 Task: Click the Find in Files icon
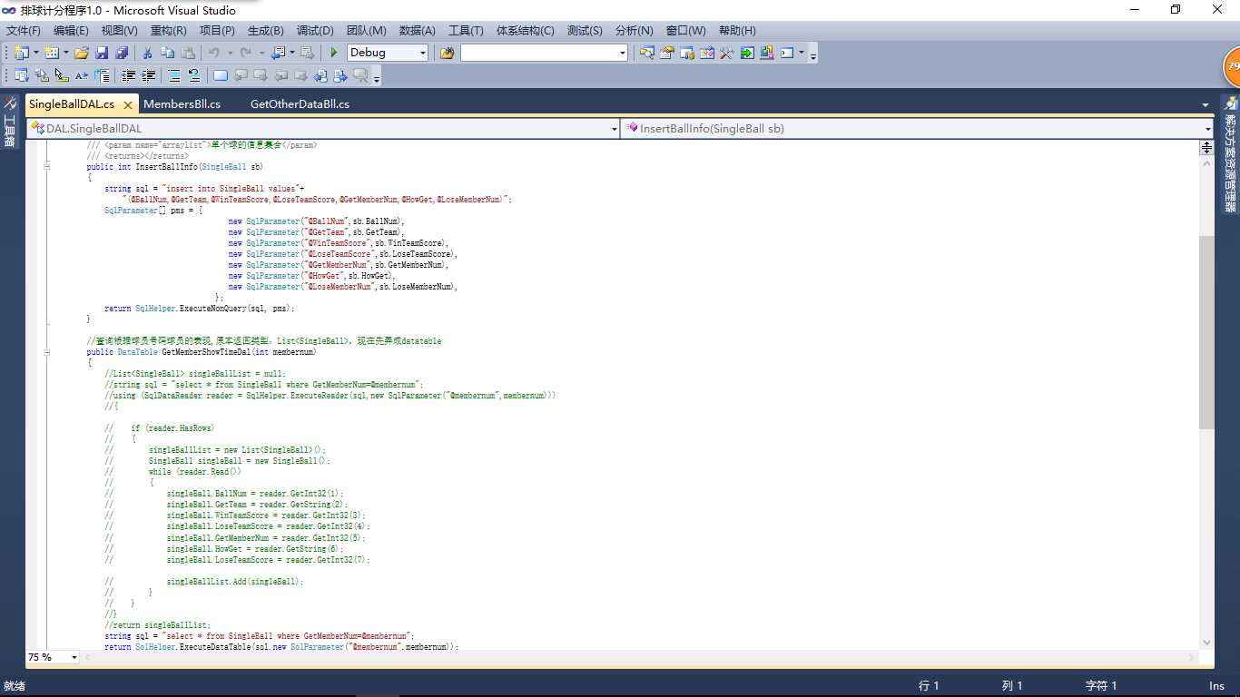447,53
